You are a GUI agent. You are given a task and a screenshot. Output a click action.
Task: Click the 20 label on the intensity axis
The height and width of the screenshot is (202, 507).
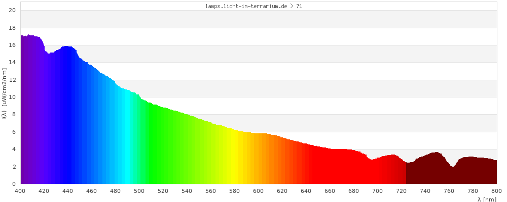pos(13,11)
